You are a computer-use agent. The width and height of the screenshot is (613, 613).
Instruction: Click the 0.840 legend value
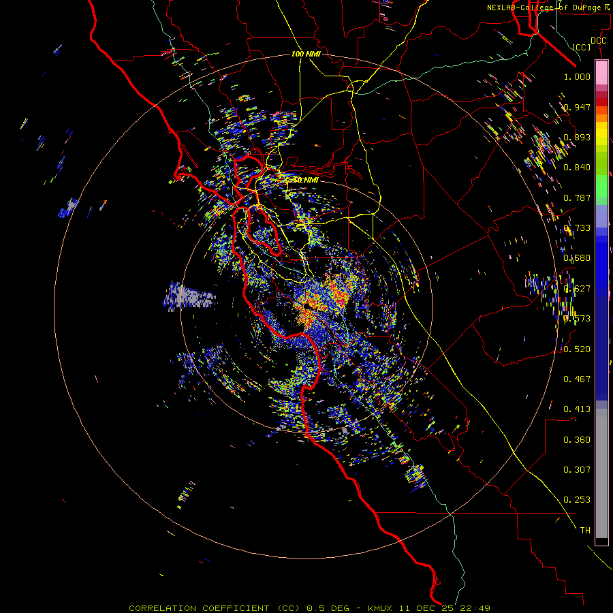577,168
